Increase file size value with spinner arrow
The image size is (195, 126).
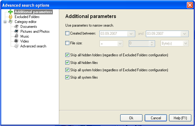point(152,43)
